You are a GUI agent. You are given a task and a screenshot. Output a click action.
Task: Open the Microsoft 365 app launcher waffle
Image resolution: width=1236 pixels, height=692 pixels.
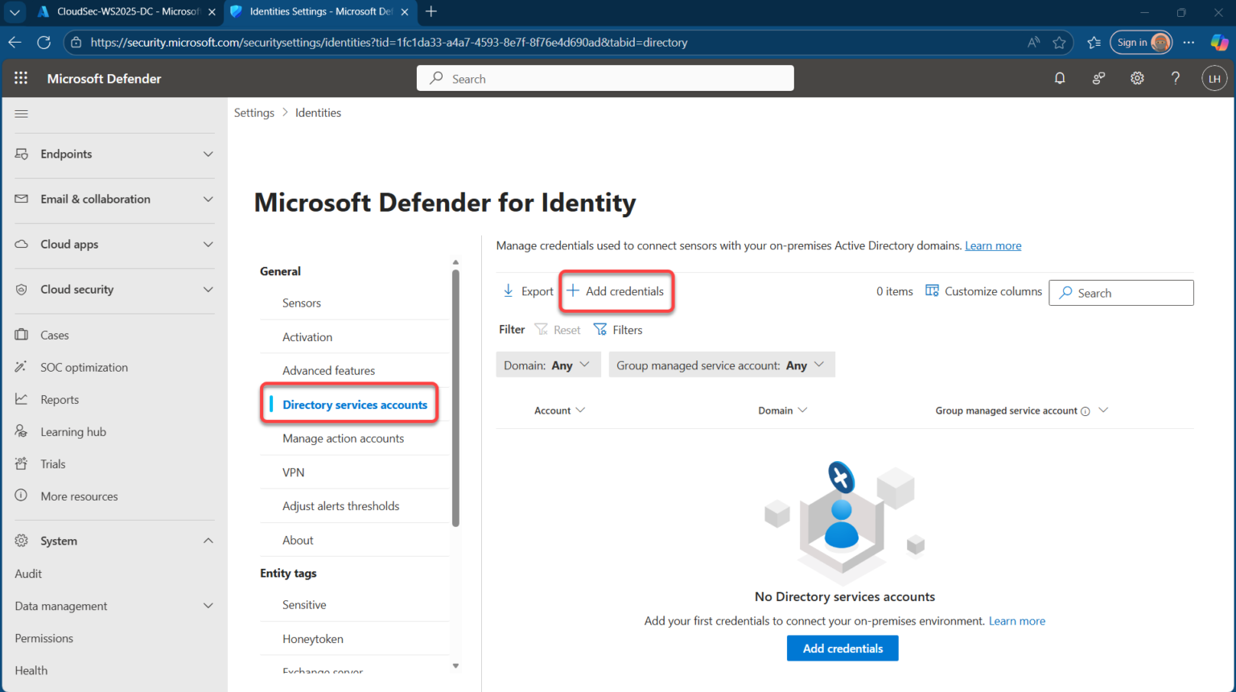point(21,78)
